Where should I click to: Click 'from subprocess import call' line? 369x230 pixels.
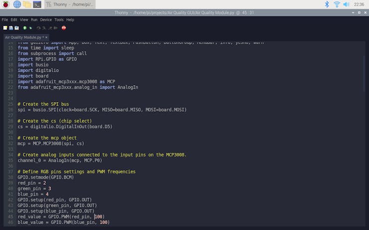coord(52,53)
